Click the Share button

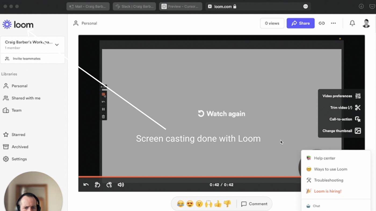click(x=301, y=23)
